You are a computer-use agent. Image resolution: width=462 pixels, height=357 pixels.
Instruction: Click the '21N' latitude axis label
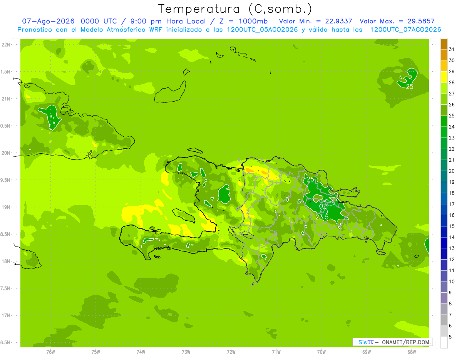click(x=6, y=99)
